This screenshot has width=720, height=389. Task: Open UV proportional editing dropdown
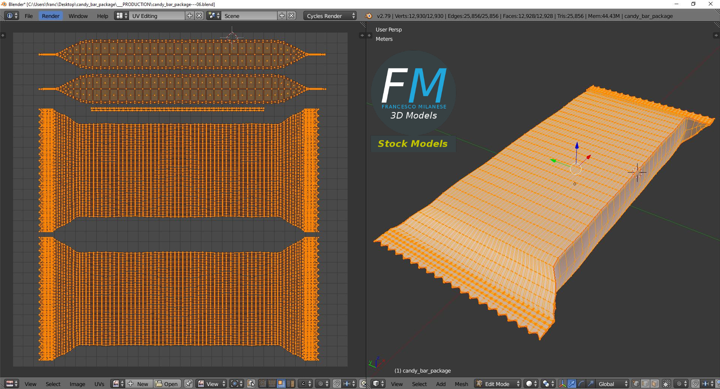(322, 384)
